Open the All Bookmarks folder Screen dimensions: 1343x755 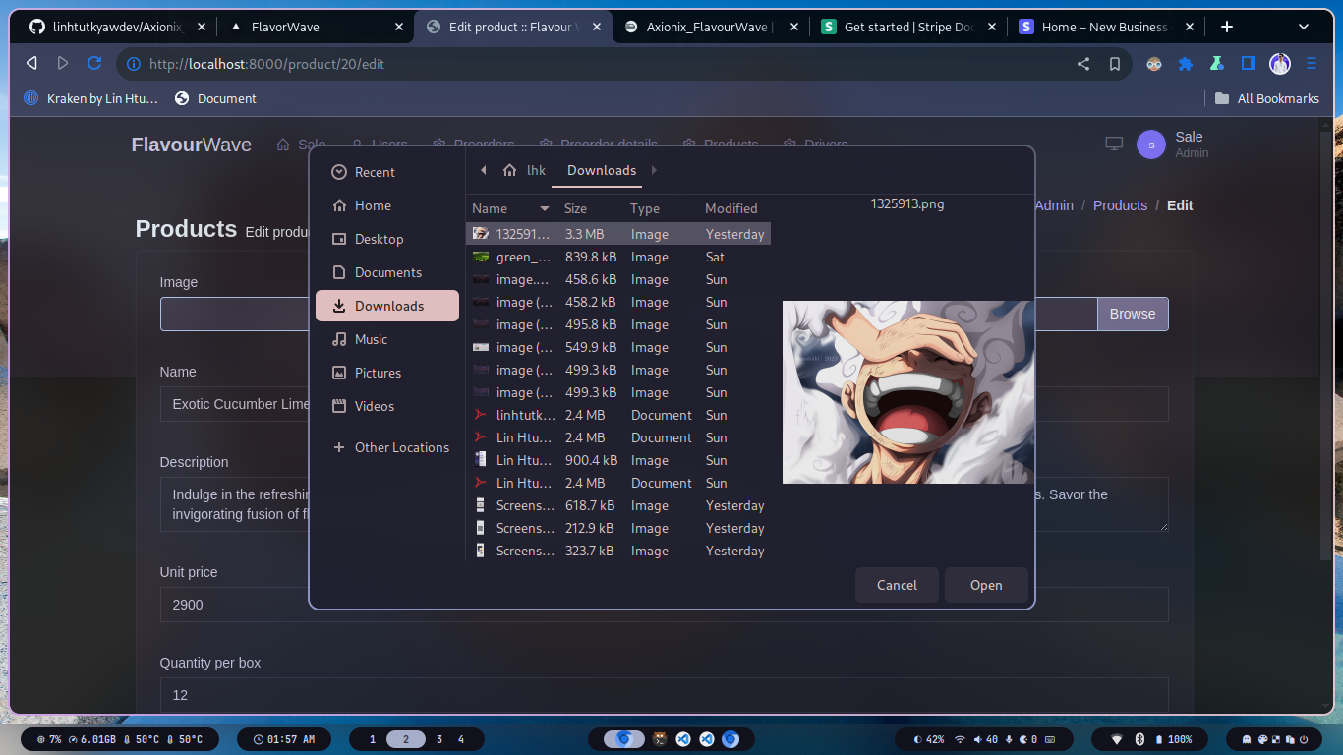coord(1267,98)
